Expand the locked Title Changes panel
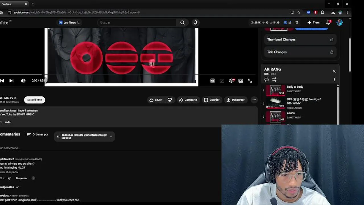Screen dimensions: 364x205 coord(300,52)
